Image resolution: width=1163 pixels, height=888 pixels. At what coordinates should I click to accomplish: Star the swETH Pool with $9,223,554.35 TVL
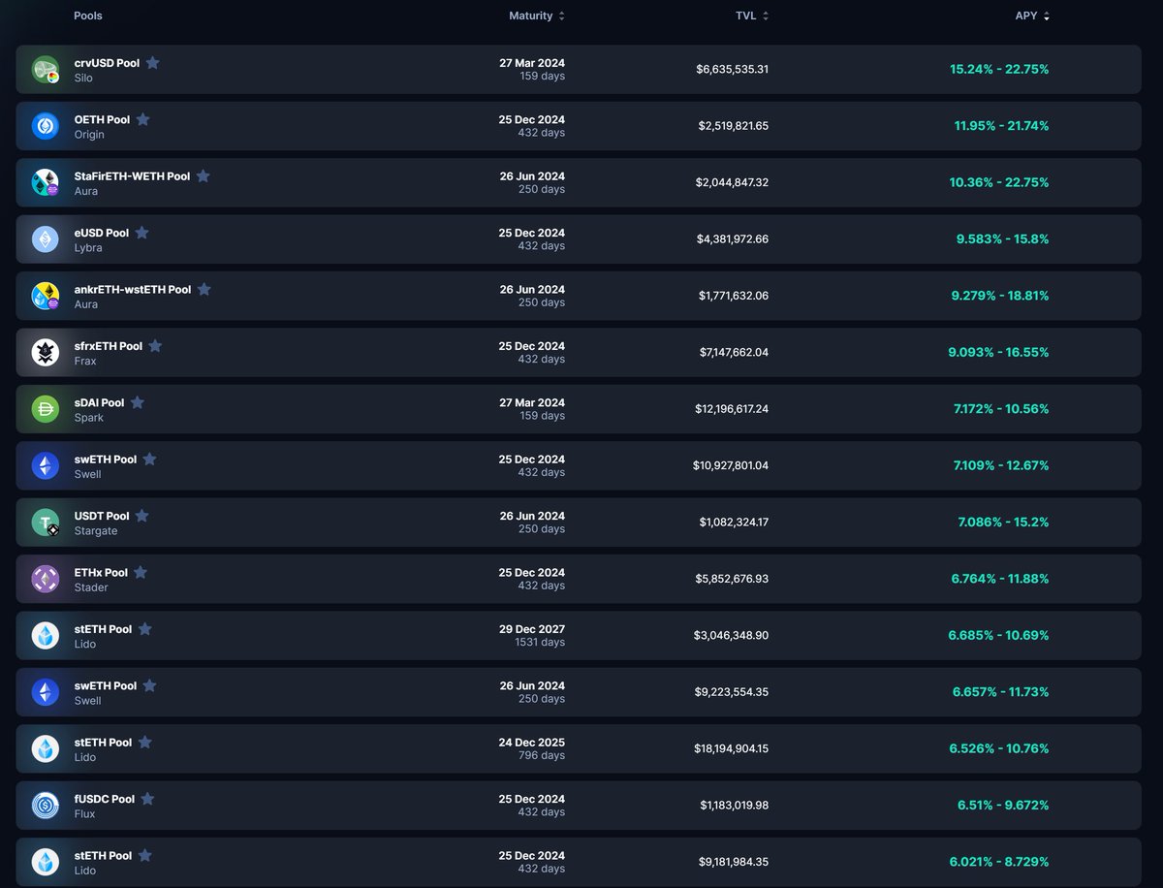149,685
